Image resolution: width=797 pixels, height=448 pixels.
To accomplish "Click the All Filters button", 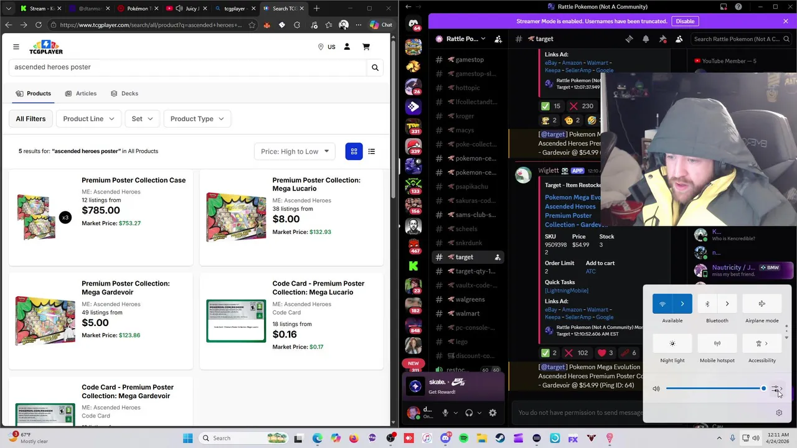I will coord(31,119).
